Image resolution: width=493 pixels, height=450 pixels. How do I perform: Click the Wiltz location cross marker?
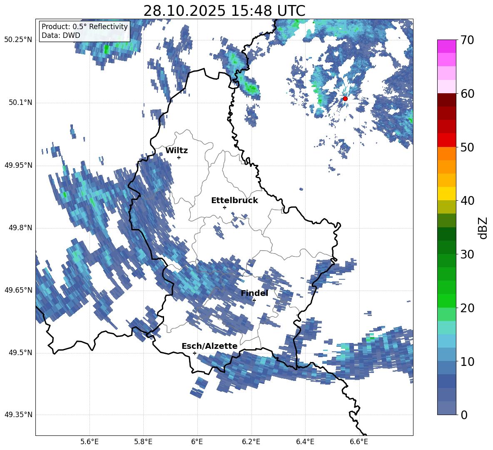pyautogui.click(x=179, y=157)
